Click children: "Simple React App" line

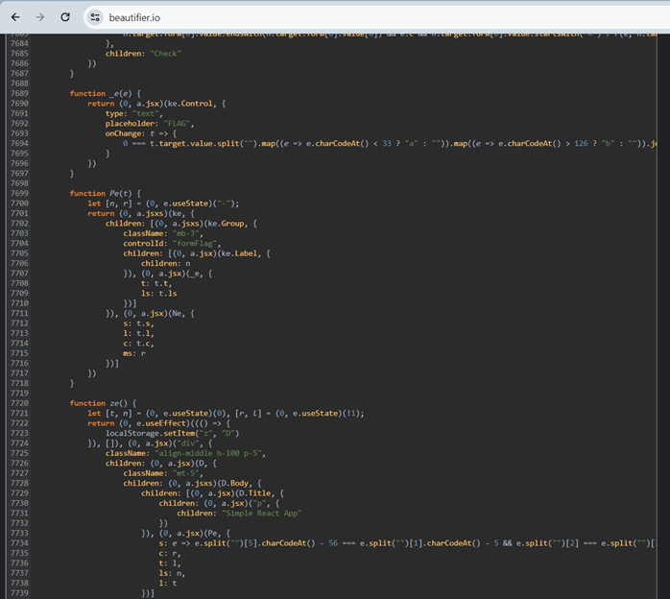(x=239, y=514)
